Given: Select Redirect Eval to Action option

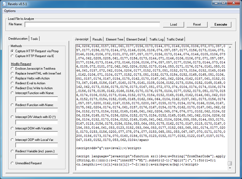Looking at the screenshot, I should pos(13,83).
